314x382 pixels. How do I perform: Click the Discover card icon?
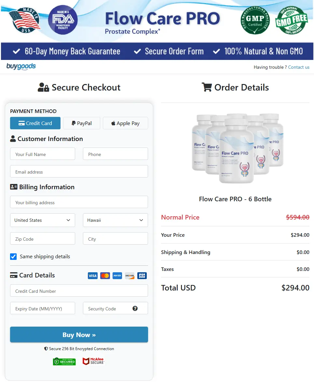coord(130,276)
